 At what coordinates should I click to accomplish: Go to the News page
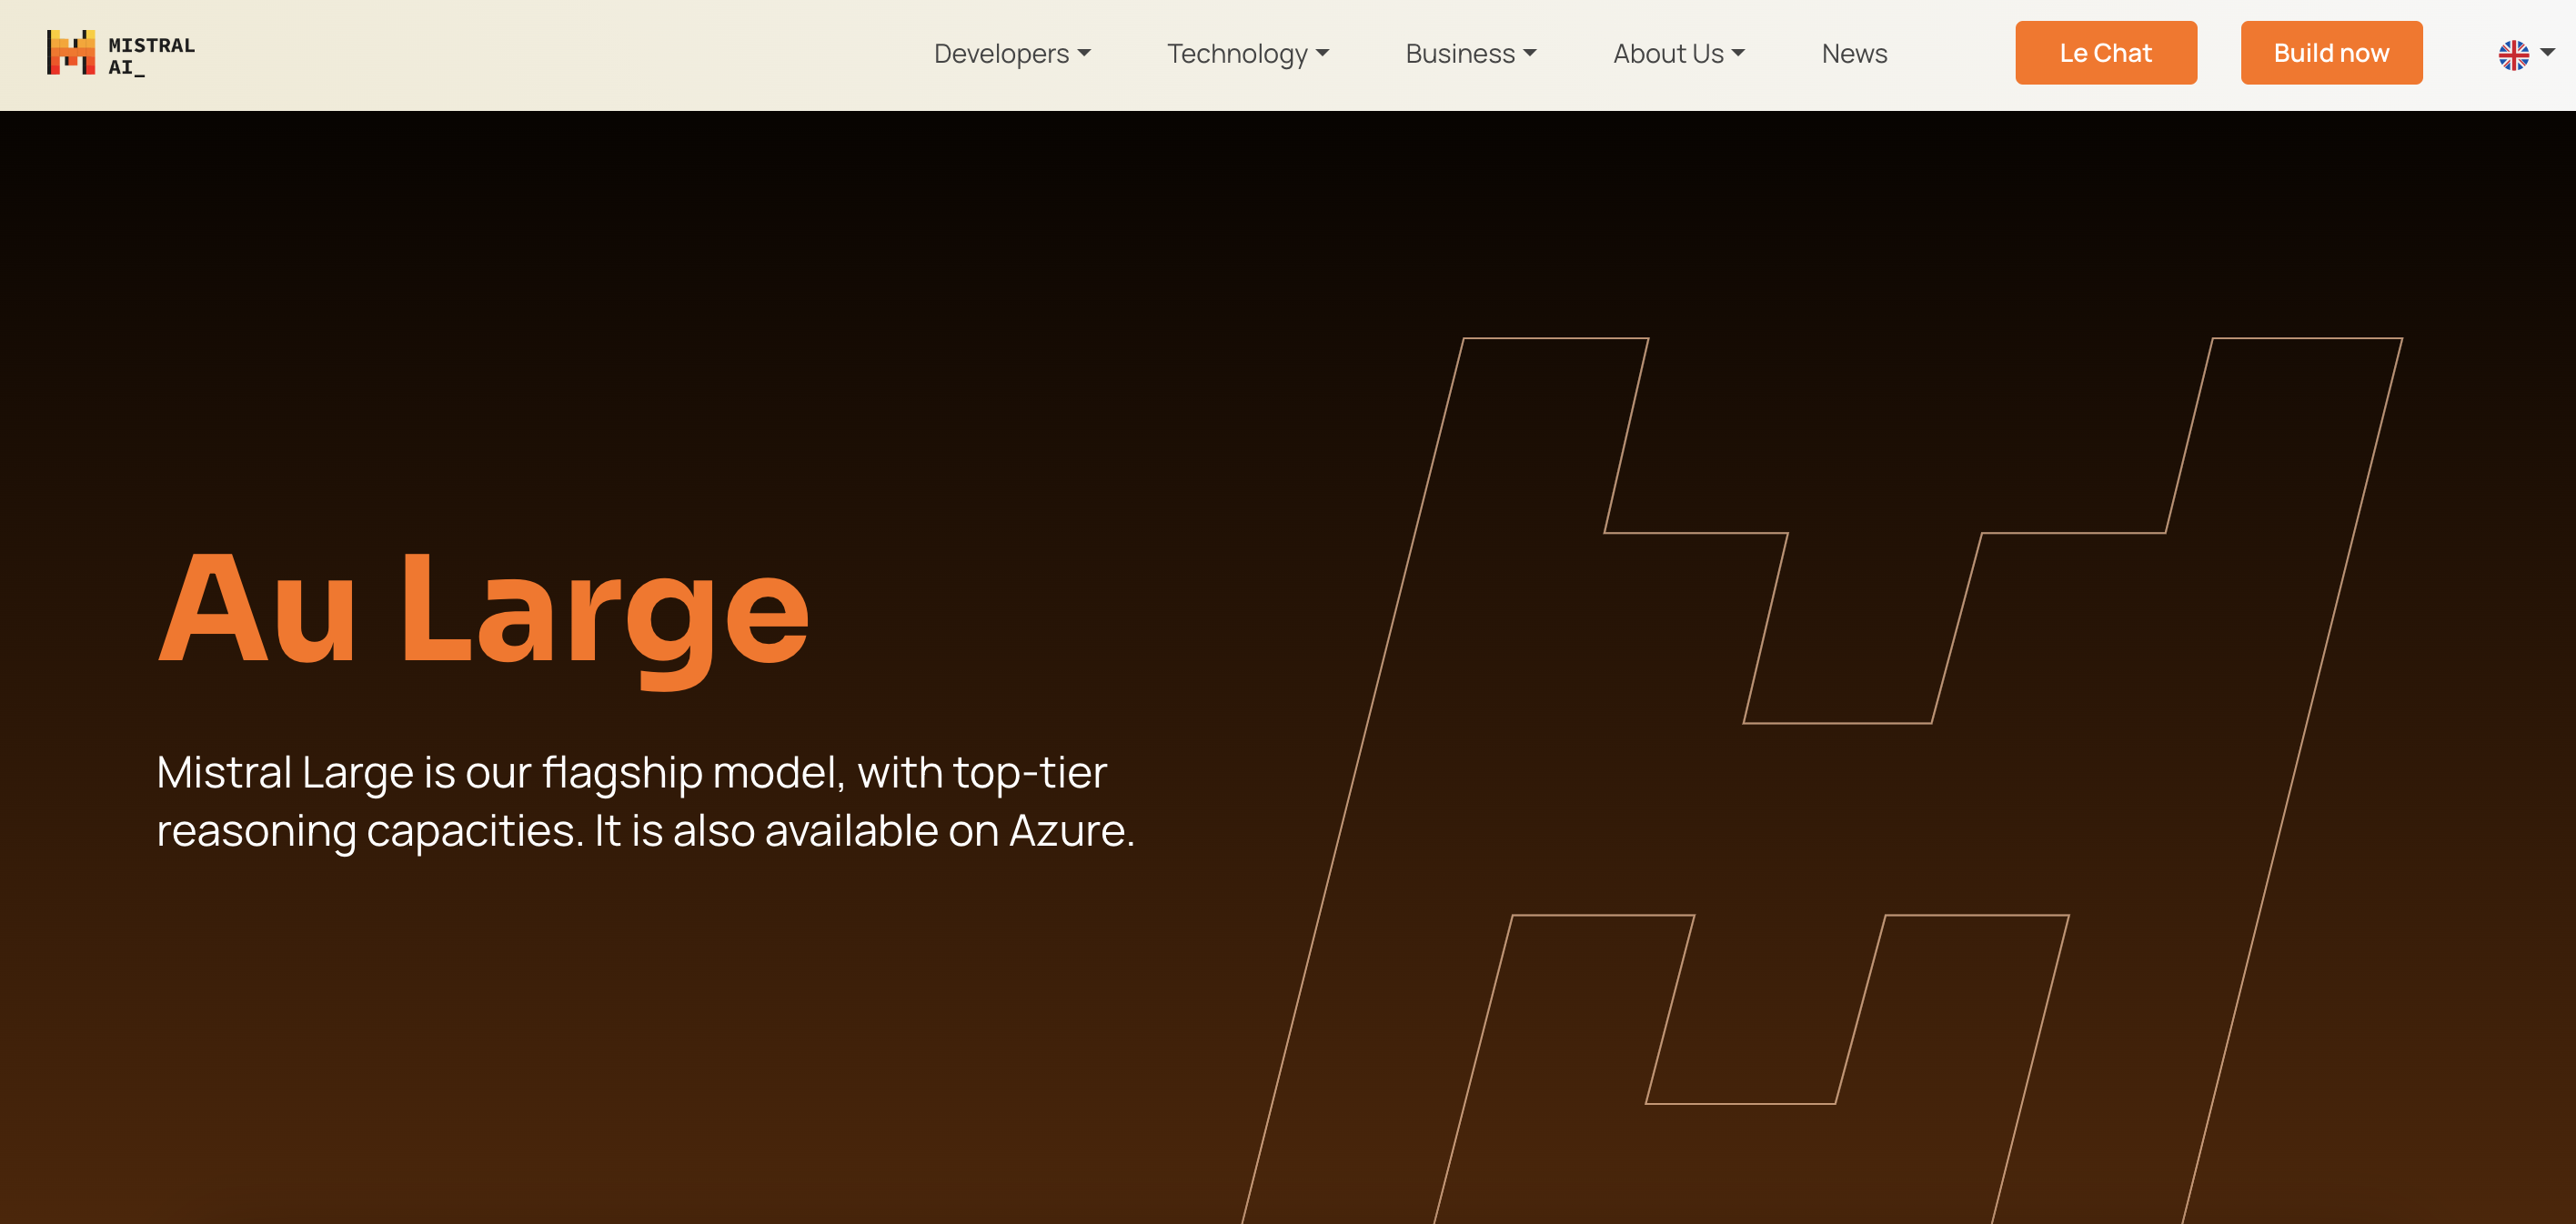coord(1854,54)
